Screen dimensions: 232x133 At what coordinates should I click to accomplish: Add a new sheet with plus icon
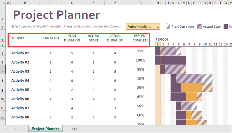tap(75, 129)
